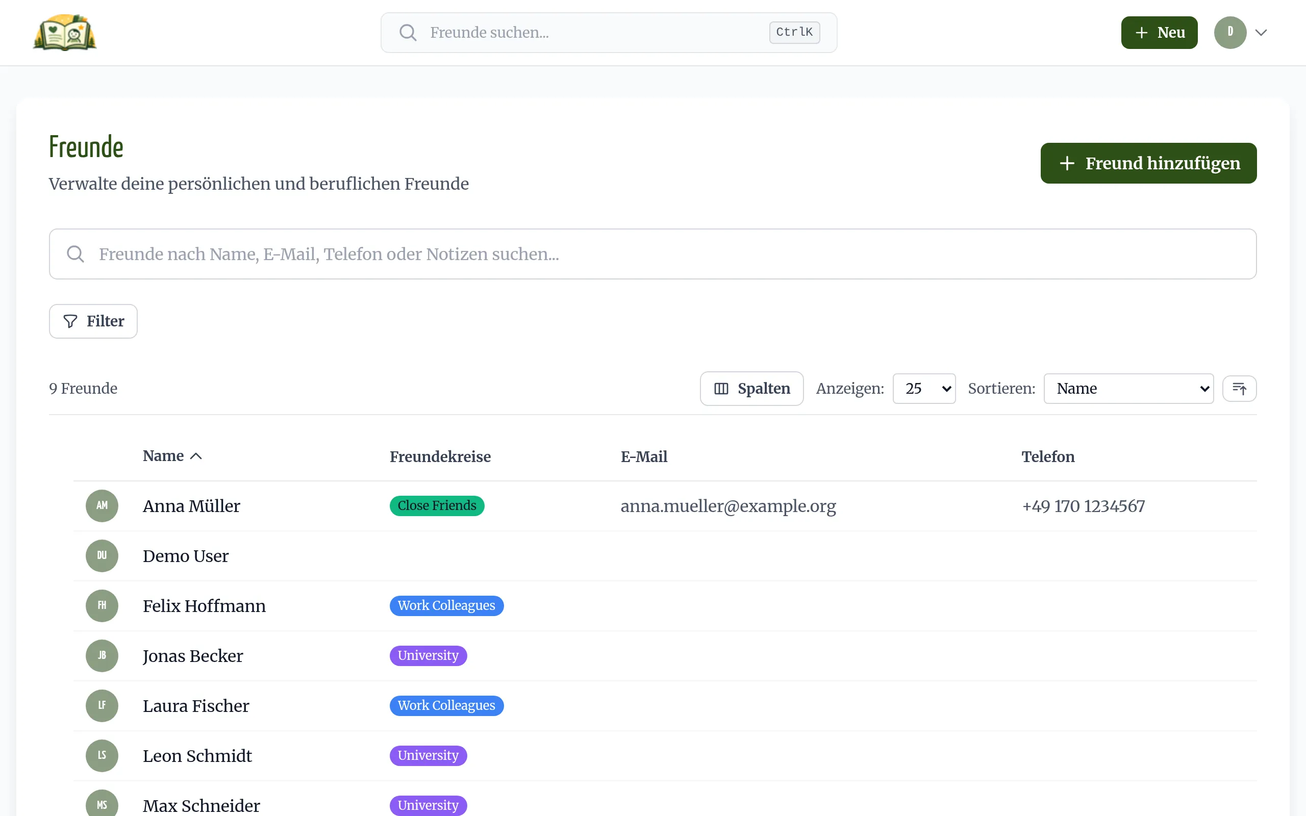This screenshot has height=816, width=1306.
Task: Focus the top Freunde suchen field
Action: (x=609, y=32)
